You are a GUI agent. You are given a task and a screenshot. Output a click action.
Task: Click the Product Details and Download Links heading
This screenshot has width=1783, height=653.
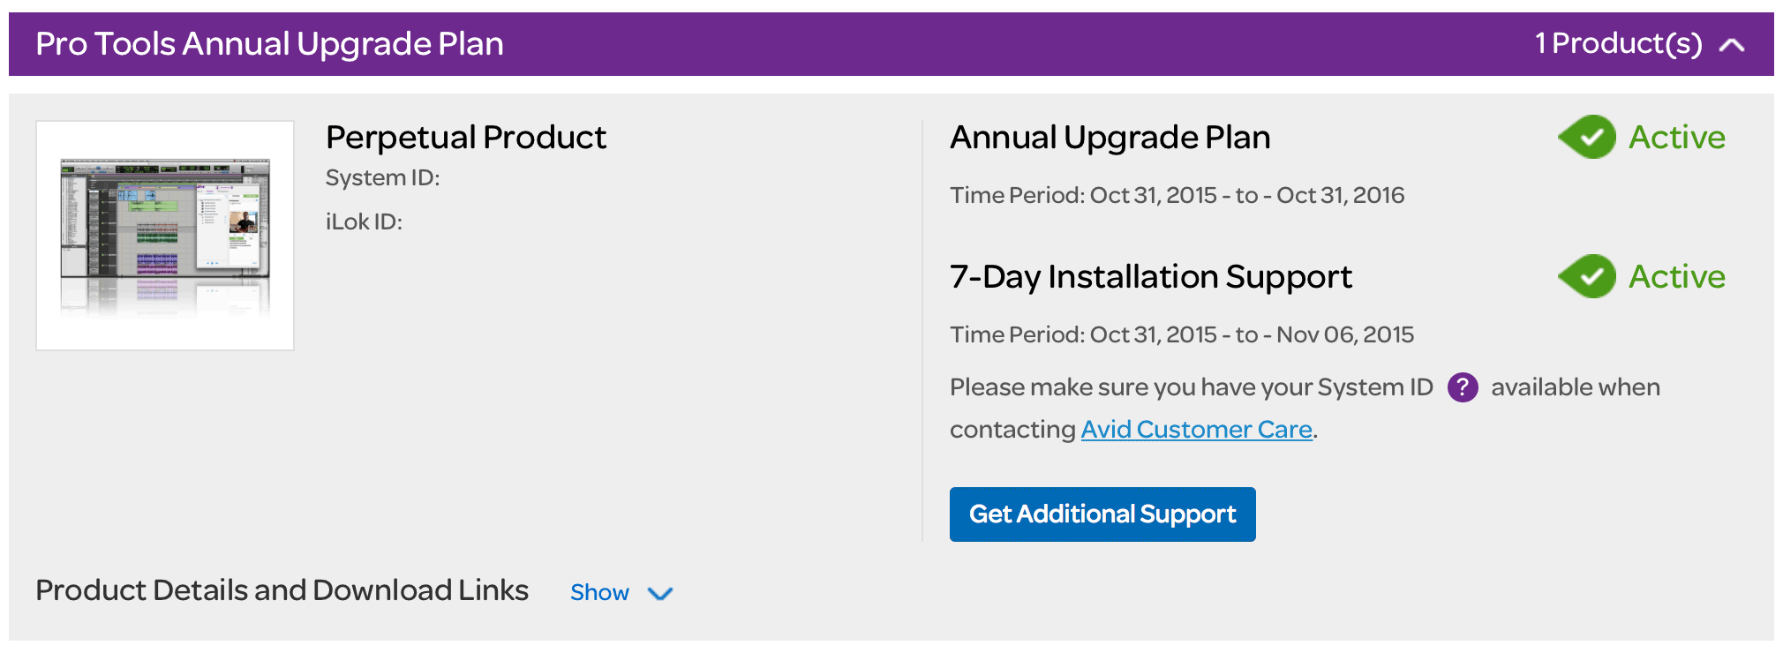(x=282, y=590)
